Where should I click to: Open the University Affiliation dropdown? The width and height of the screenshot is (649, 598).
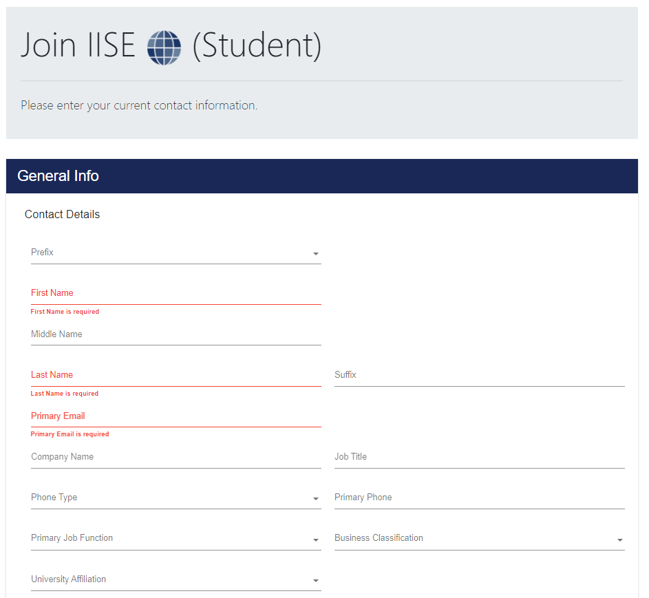(x=176, y=579)
